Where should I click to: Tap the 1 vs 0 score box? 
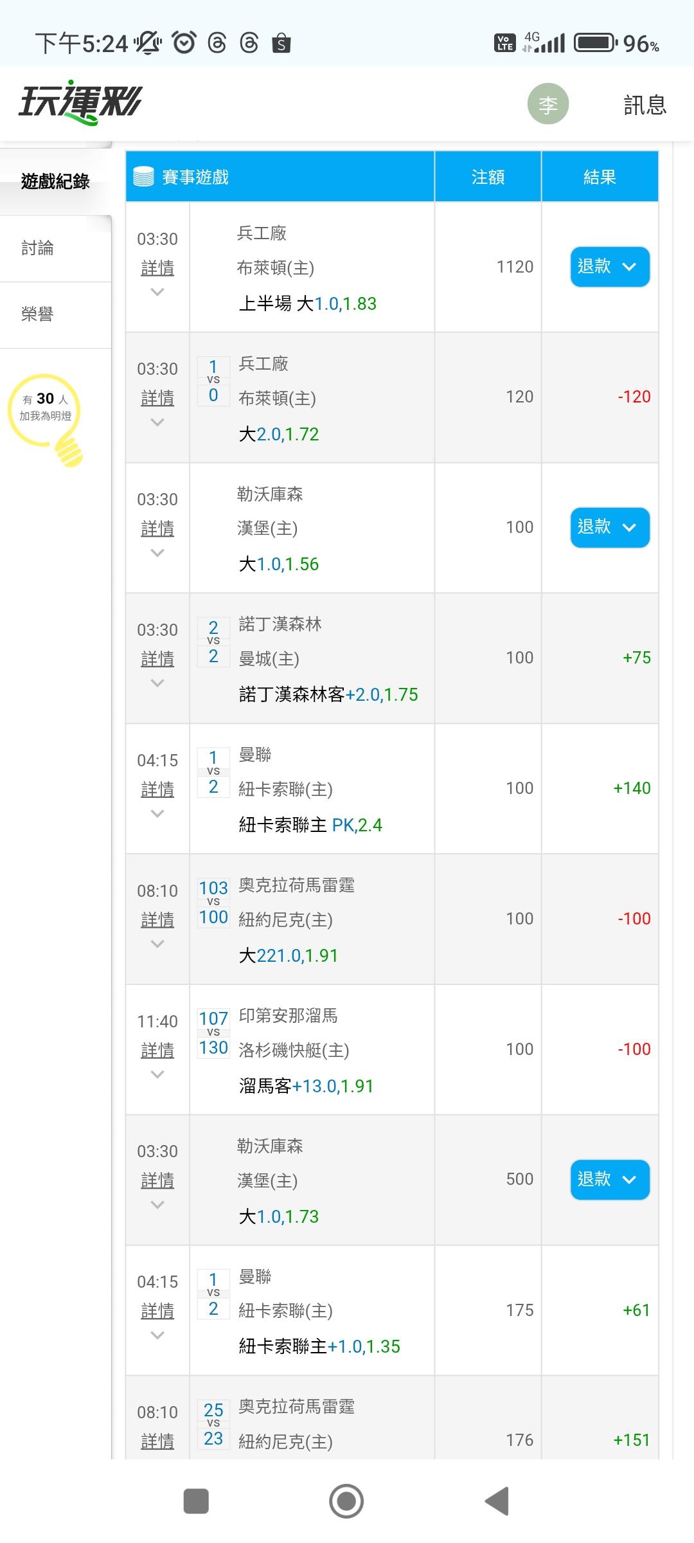point(213,381)
